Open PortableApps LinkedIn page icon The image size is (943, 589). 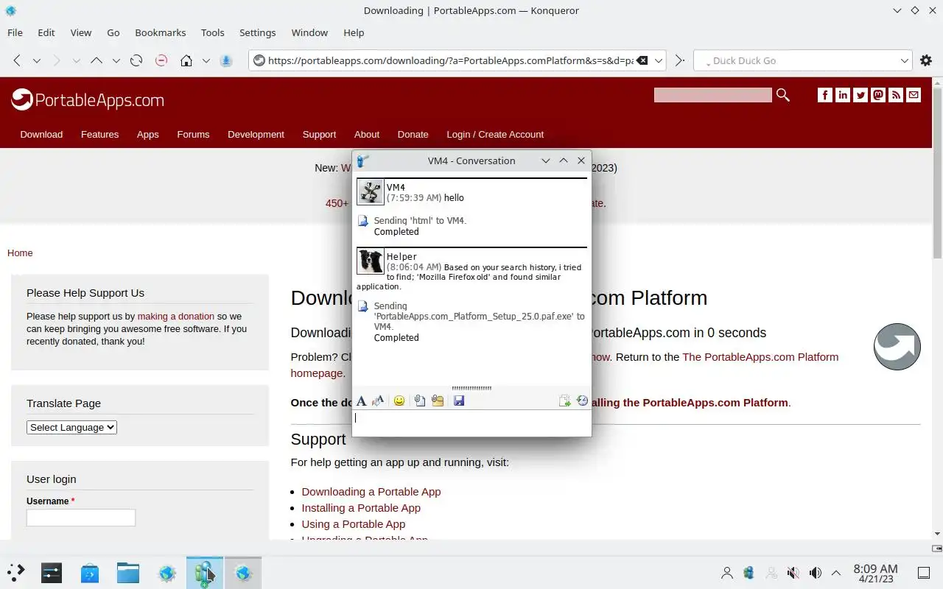pos(842,95)
